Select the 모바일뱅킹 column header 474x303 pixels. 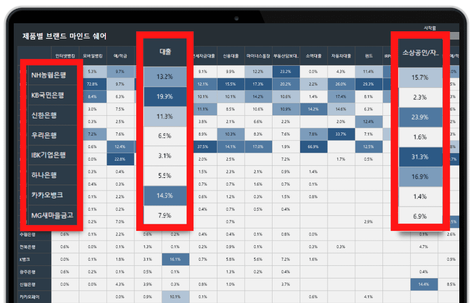pos(92,56)
